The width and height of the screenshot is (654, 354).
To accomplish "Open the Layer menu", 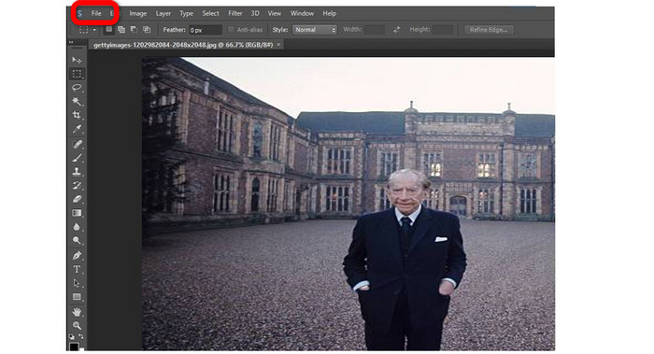I will (x=163, y=13).
